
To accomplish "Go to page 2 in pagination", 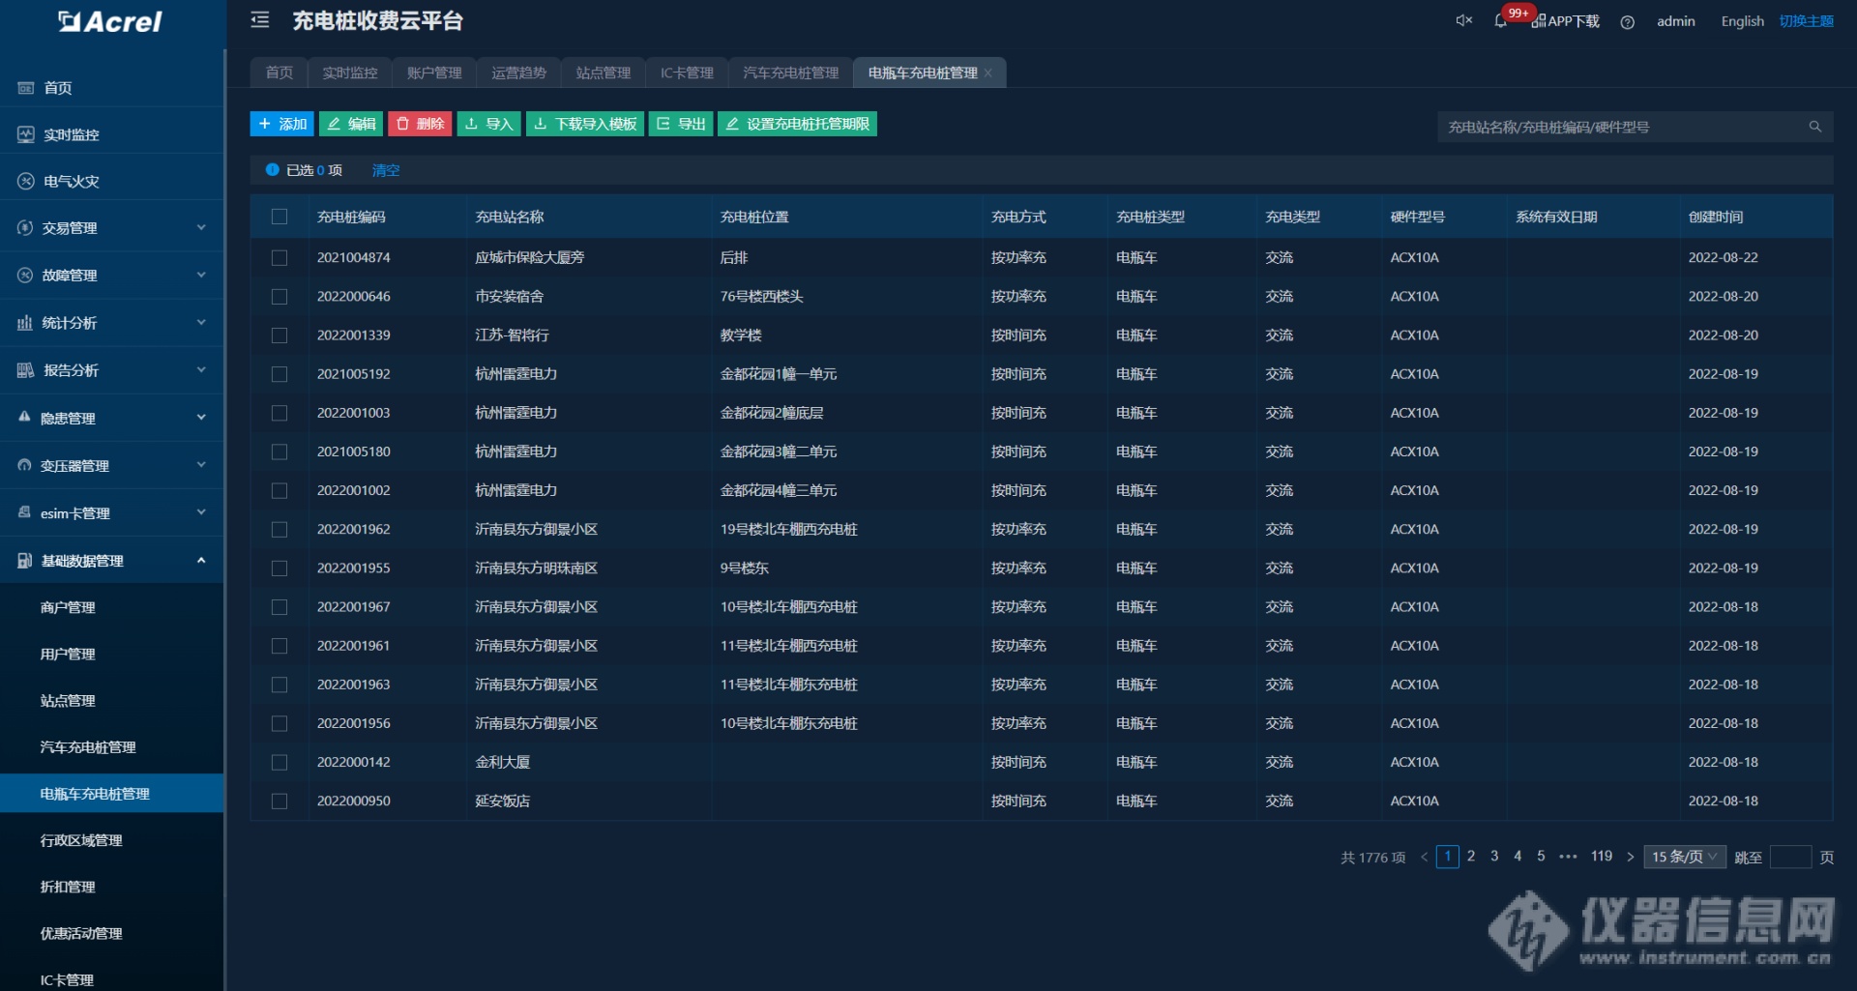I will pyautogui.click(x=1471, y=857).
